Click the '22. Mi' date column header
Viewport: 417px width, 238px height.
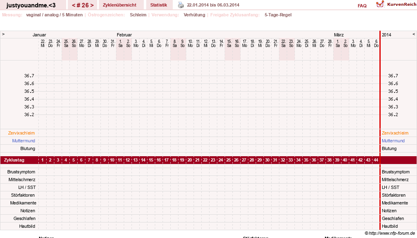point(43,43)
